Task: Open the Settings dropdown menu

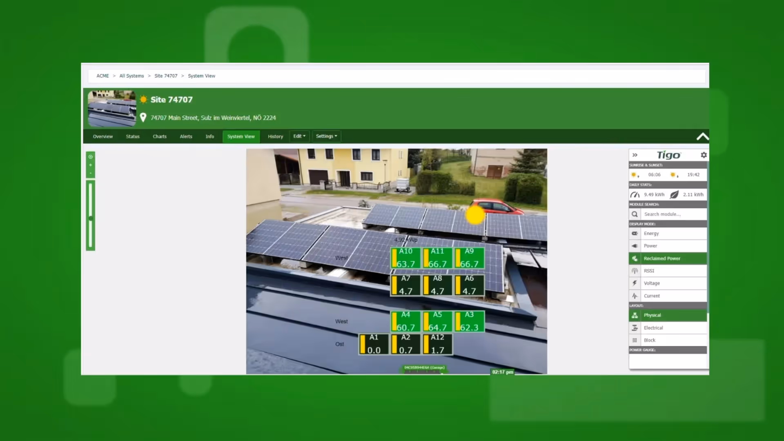Action: (x=326, y=136)
